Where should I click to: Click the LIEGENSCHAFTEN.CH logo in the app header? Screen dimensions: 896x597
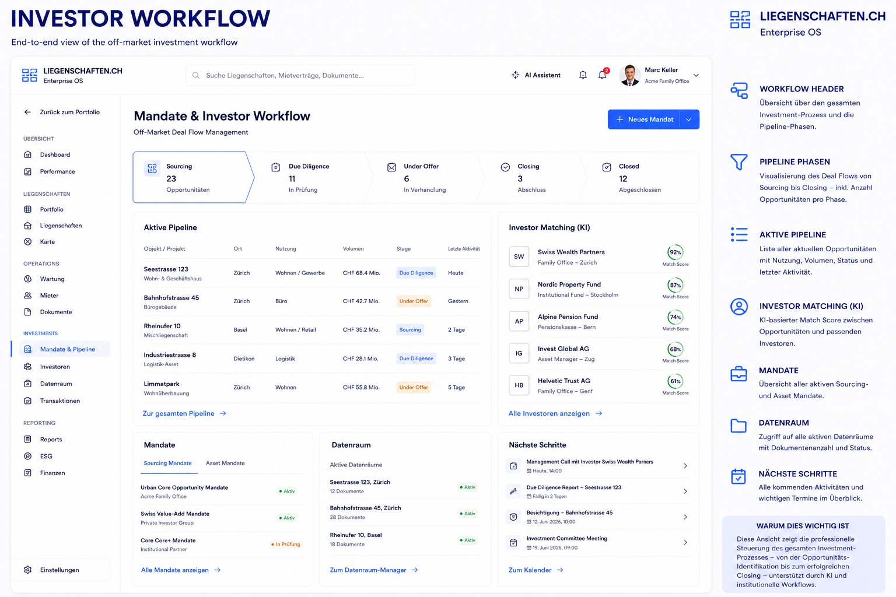tap(72, 75)
